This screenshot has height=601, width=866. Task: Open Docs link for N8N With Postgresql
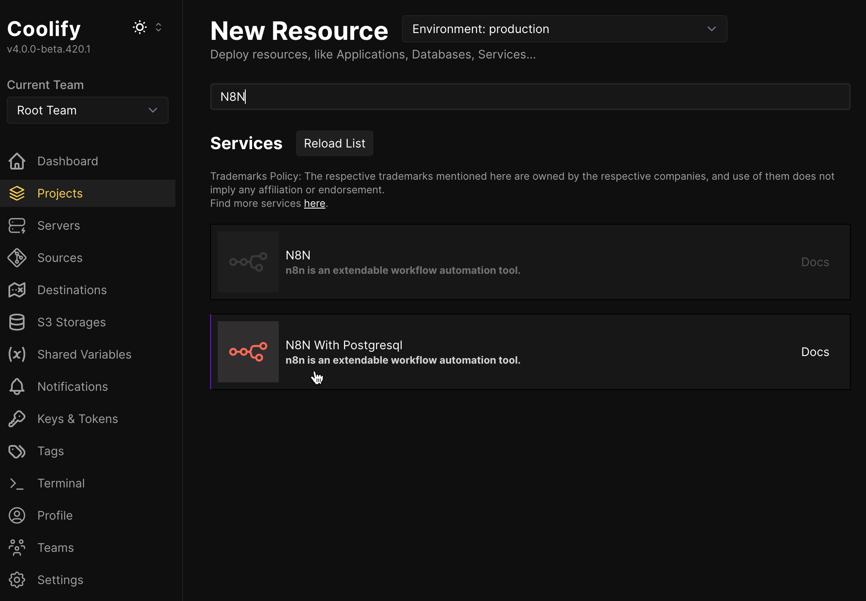point(815,352)
